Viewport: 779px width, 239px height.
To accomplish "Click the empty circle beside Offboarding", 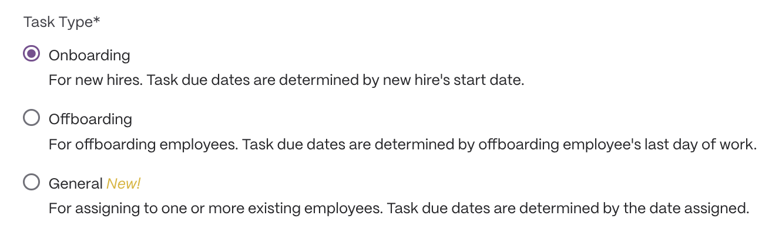I will point(31,118).
